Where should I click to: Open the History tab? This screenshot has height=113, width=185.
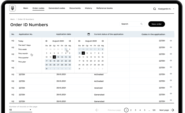88,8
